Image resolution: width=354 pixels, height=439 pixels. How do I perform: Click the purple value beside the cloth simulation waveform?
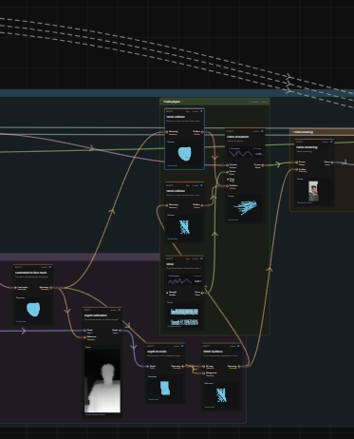pos(258,154)
